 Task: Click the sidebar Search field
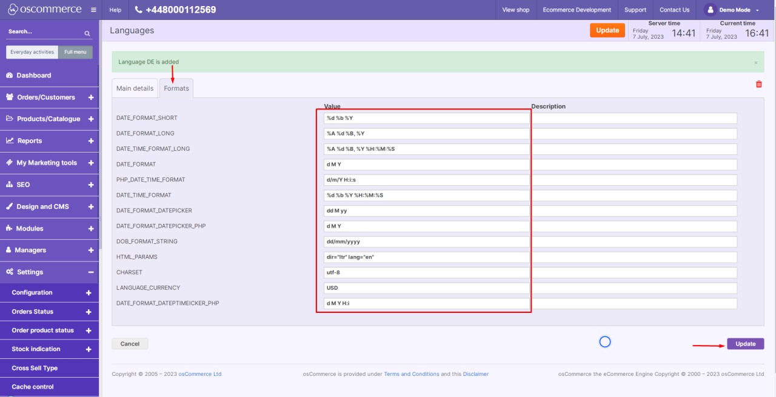[44, 31]
